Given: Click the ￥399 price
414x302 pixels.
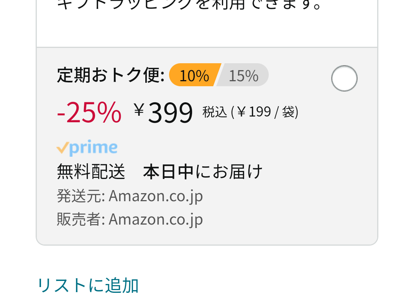Looking at the screenshot, I should coord(163,113).
